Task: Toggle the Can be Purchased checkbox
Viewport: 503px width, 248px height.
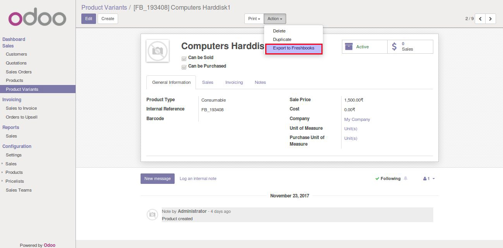Action: pos(184,67)
